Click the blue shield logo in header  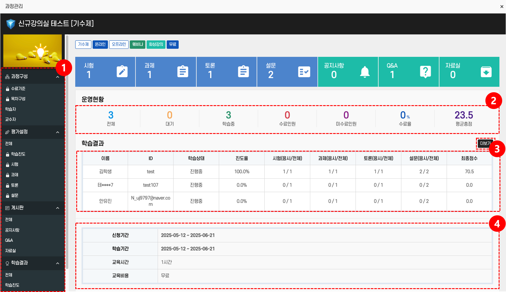click(x=11, y=24)
